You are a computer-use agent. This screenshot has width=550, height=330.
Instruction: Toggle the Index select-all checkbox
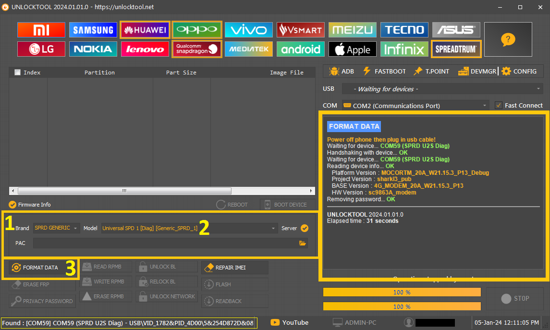click(18, 72)
